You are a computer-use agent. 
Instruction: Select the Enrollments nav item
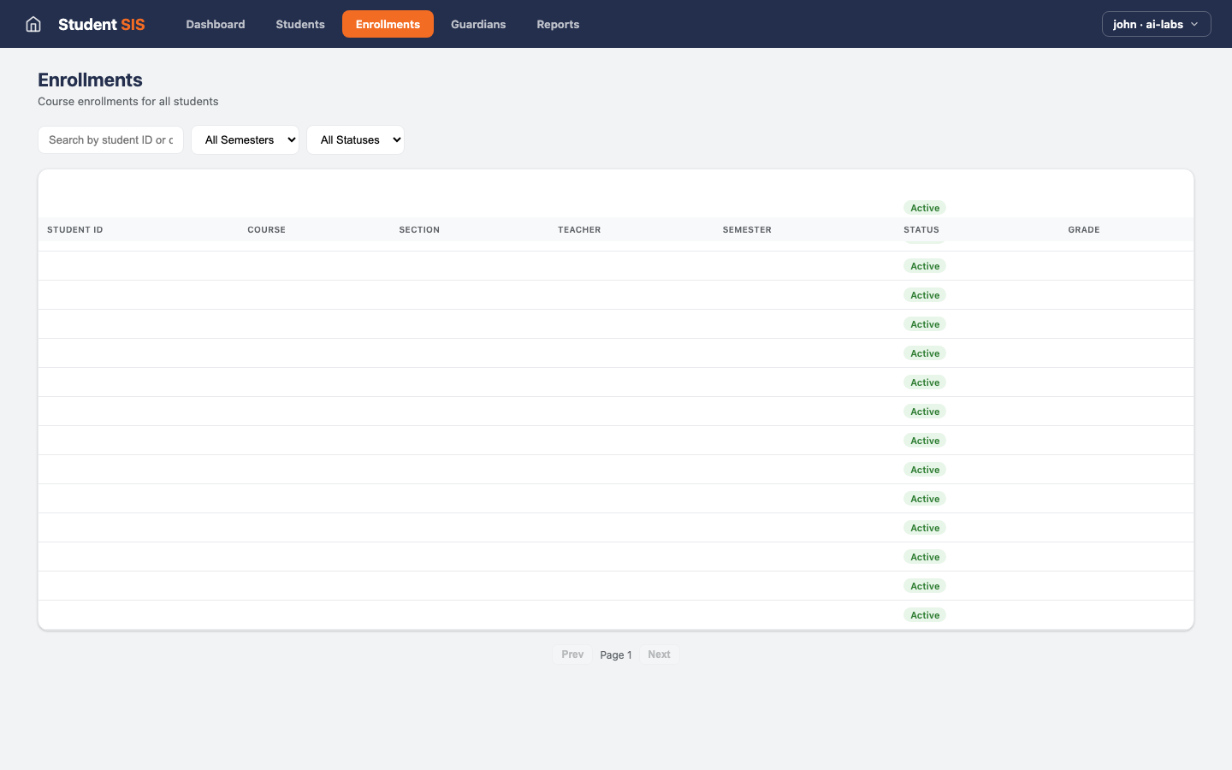tap(388, 24)
